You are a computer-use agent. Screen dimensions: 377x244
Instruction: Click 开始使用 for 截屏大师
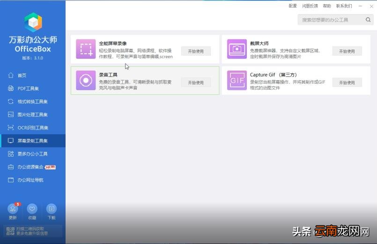tap(347, 51)
